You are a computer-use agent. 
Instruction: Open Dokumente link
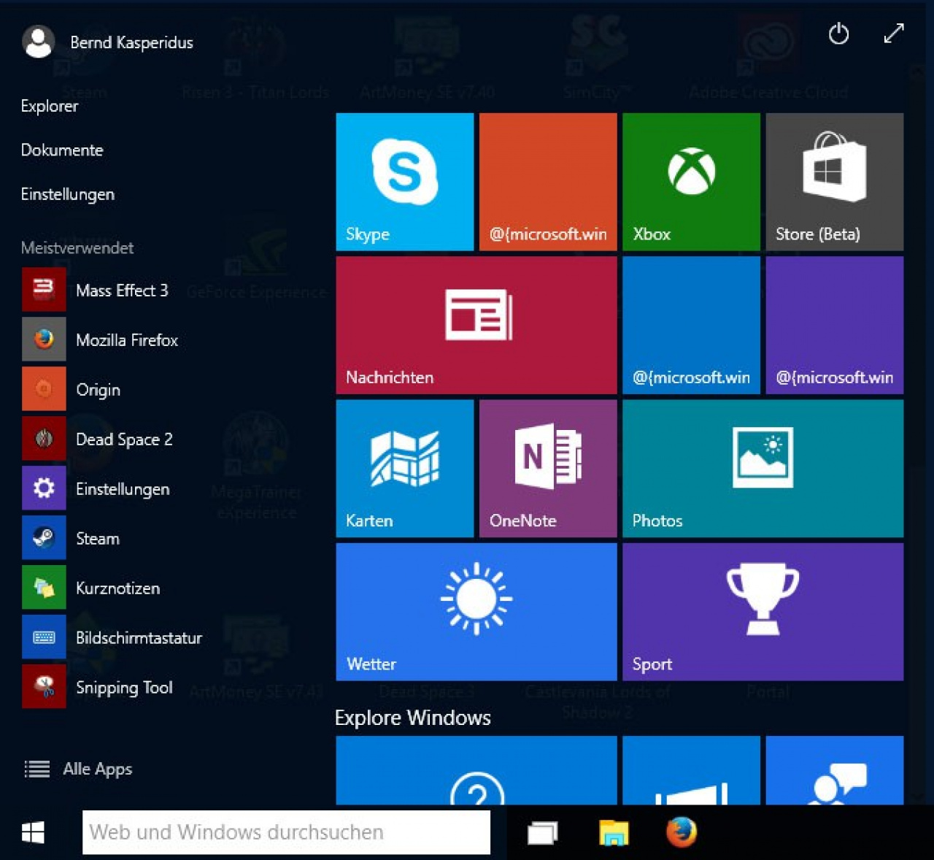(x=62, y=150)
